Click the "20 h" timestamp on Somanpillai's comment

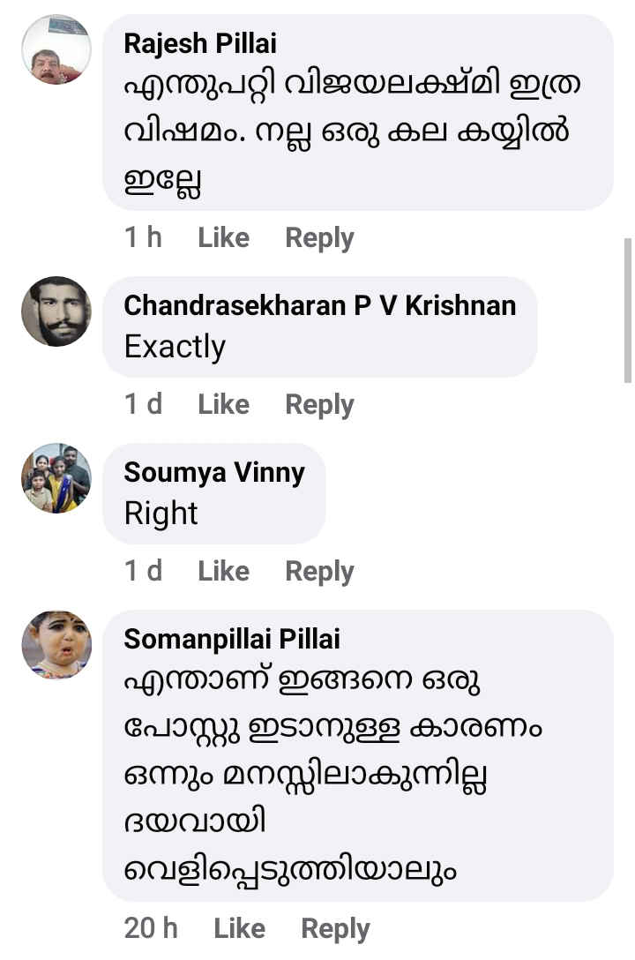tap(151, 928)
